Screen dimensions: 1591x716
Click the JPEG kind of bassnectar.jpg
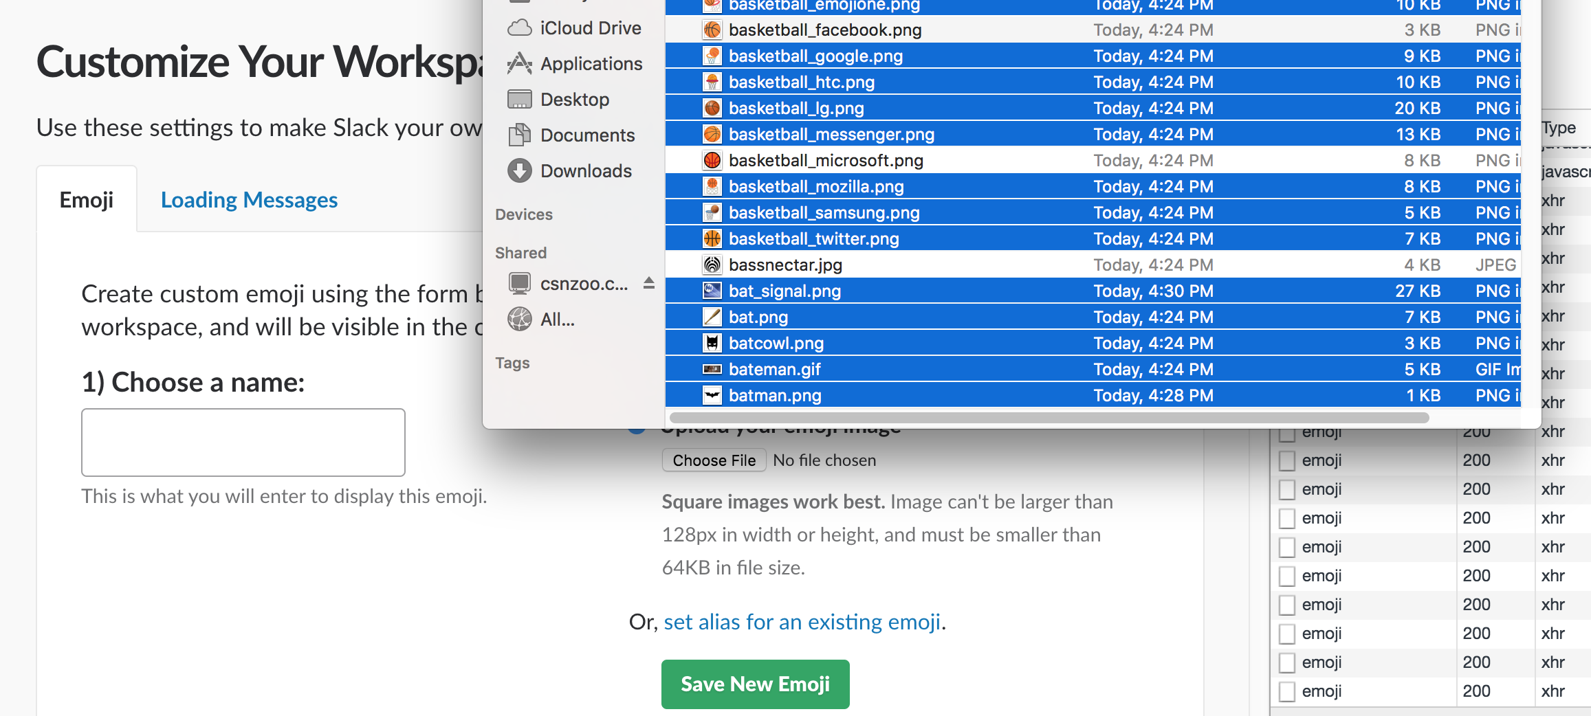pos(1495,265)
